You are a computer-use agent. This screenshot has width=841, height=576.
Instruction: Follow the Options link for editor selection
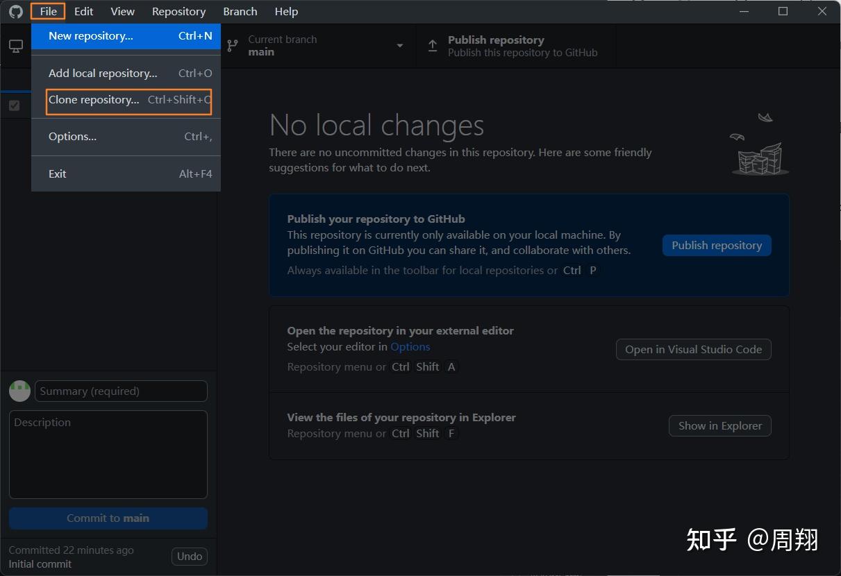pos(410,346)
